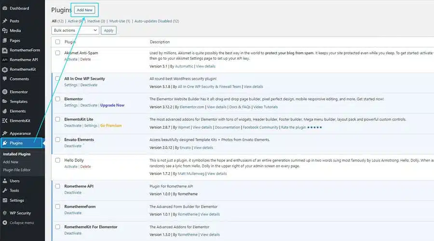This screenshot has width=434, height=241.
Task: Check the Hello Dolly checkbox
Action: (57, 160)
